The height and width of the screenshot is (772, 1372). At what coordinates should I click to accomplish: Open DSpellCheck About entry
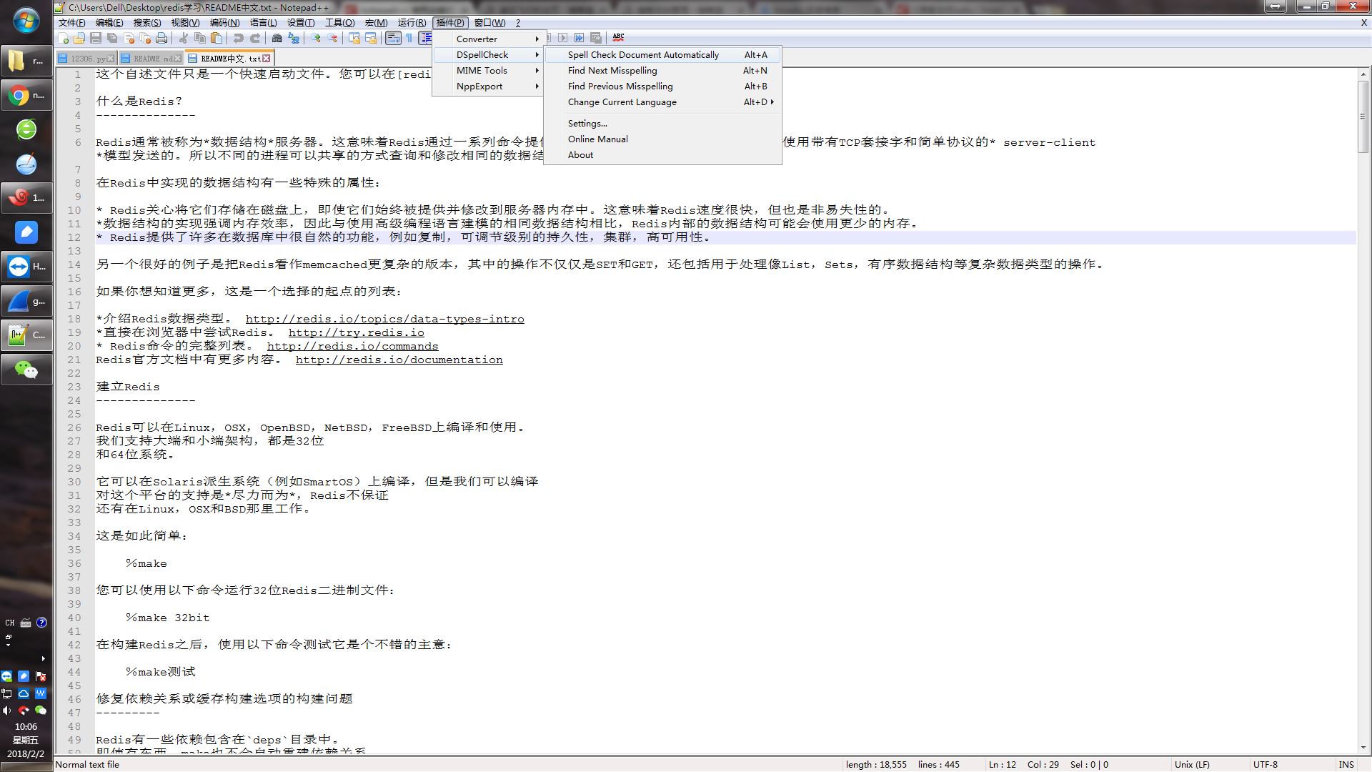[x=662, y=155]
